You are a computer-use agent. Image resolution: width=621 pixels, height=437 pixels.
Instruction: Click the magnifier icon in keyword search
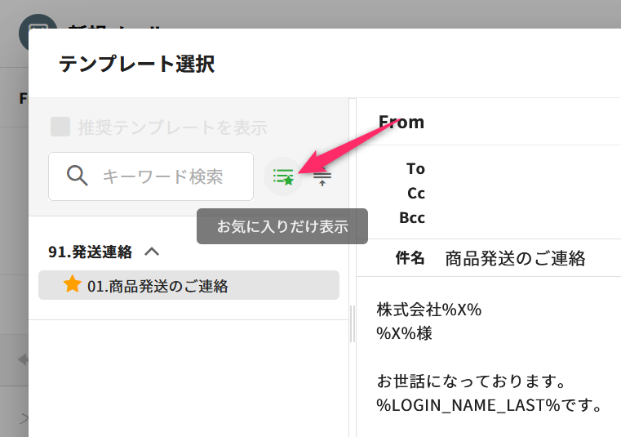(78, 176)
